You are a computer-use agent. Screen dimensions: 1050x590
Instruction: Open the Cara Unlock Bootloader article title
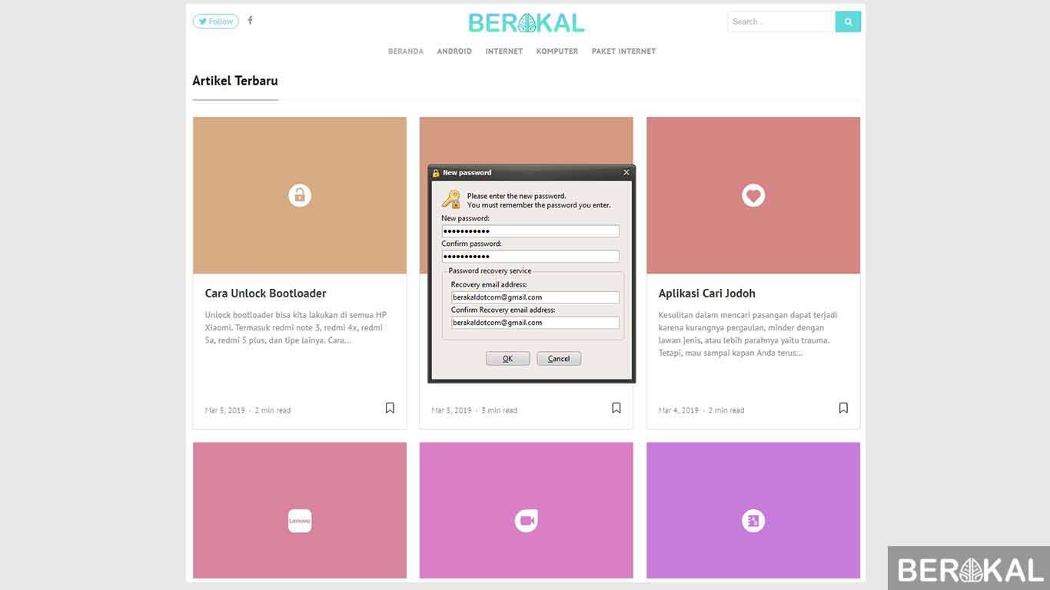click(x=266, y=293)
